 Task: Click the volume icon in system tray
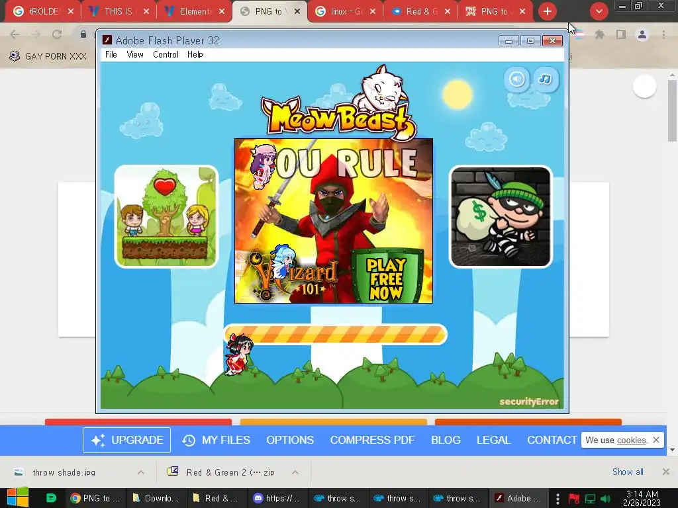pyautogui.click(x=605, y=499)
